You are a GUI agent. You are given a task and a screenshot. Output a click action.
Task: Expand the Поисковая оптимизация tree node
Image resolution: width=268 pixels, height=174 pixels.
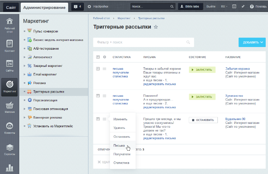pos(25,109)
